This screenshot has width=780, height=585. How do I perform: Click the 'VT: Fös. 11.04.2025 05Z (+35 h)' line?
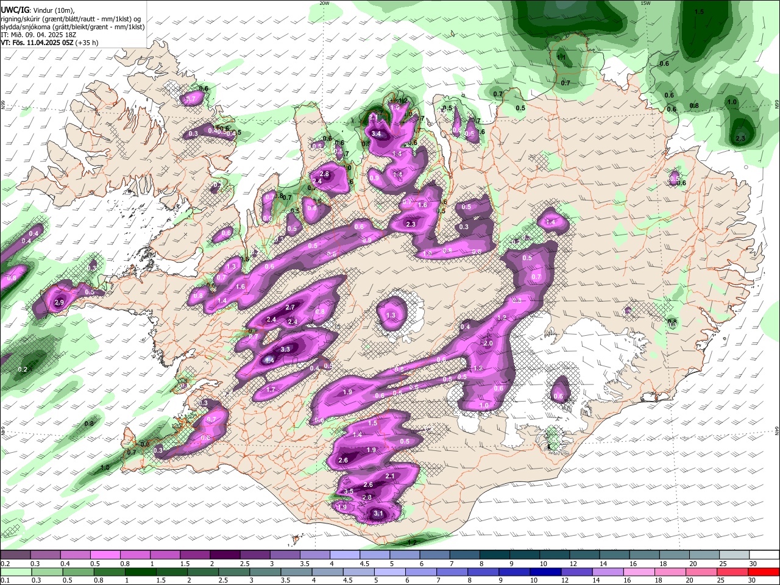(49, 43)
